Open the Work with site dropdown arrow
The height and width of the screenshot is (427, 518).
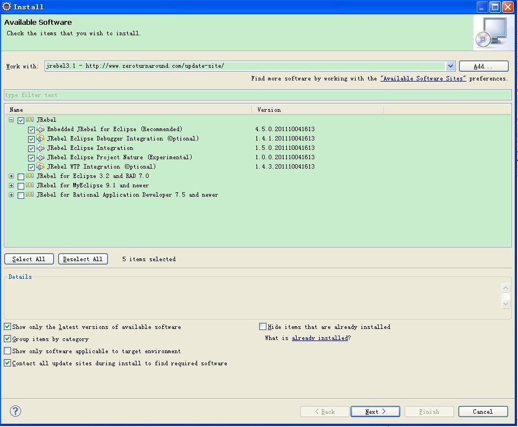pos(450,66)
